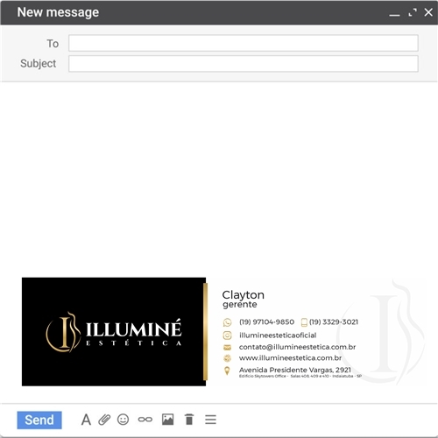
Task: Open more options hamburger menu icon
Action: (x=210, y=420)
